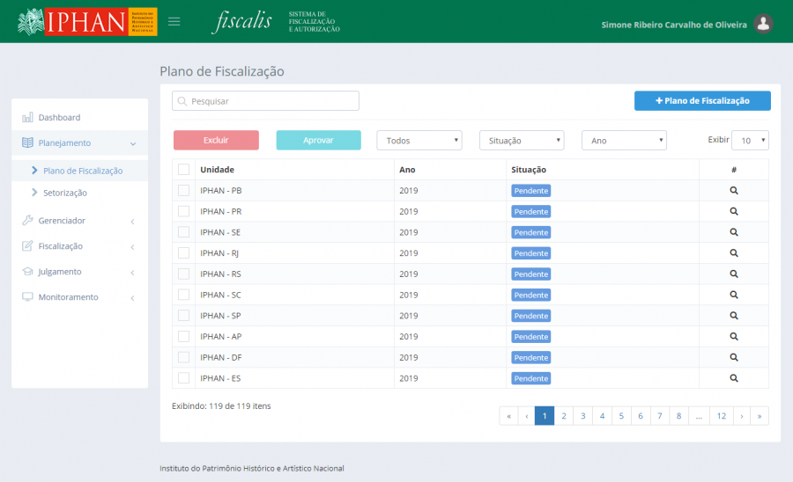The image size is (793, 482).
Task: Open the user profile avatar icon
Action: [x=764, y=25]
